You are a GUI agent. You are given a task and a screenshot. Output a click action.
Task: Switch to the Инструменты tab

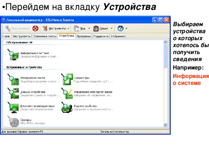[x=22, y=36]
